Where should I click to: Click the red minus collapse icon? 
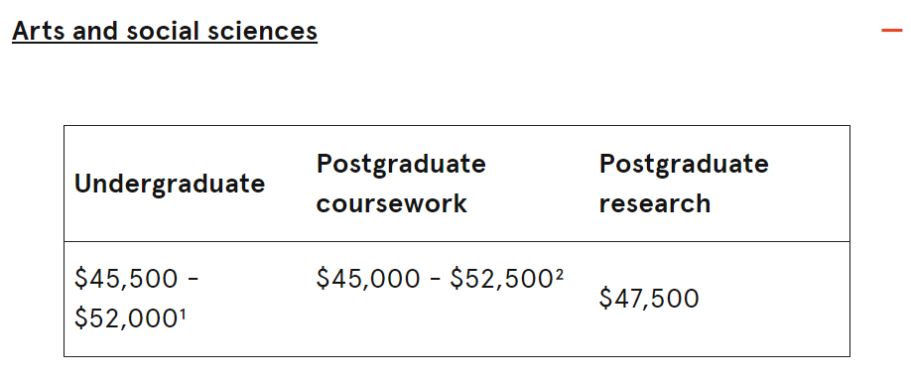point(892,30)
